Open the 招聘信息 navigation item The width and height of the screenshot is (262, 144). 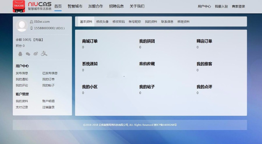point(116,6)
